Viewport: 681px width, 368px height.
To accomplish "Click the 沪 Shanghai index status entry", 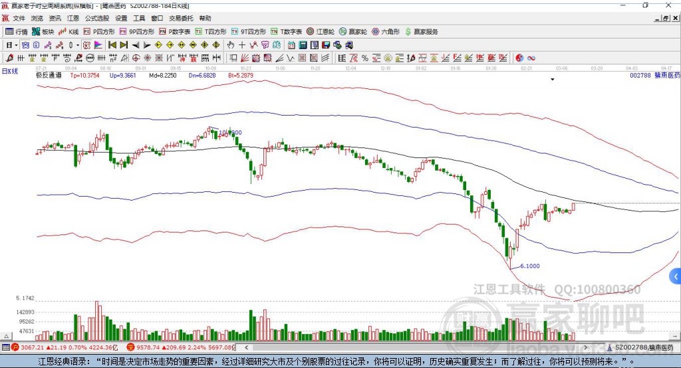I will point(65,347).
